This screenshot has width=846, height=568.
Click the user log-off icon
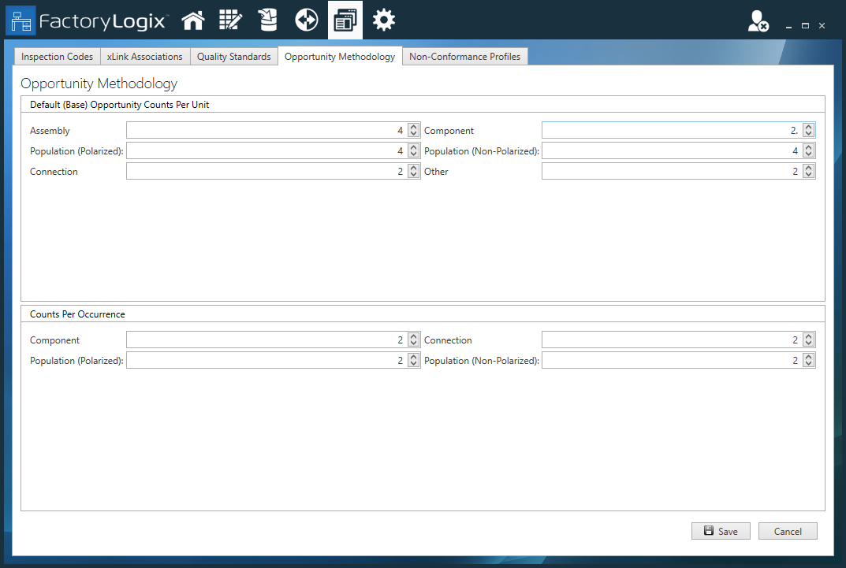tap(758, 22)
